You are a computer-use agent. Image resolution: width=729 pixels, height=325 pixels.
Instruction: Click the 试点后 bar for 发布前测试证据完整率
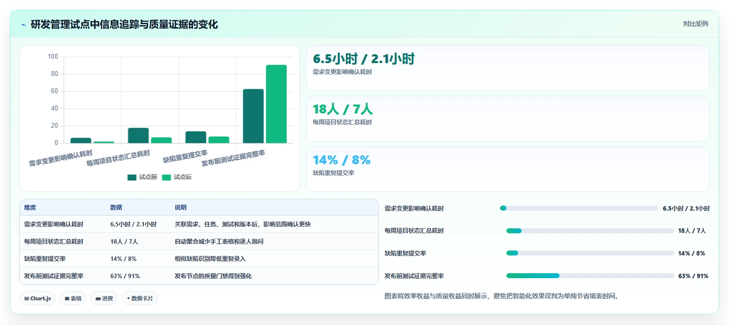point(276,104)
